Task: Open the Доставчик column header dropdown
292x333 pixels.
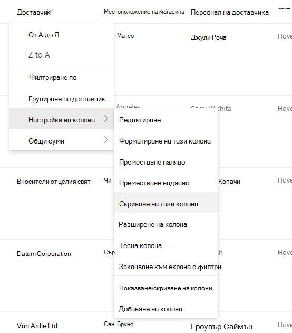Action: 35,12
